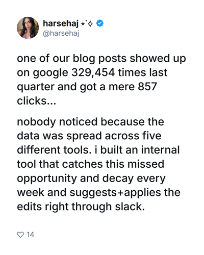Click the word google in the post
Image resolution: width=204 pixels, height=255 pixels.
pyautogui.click(x=50, y=73)
